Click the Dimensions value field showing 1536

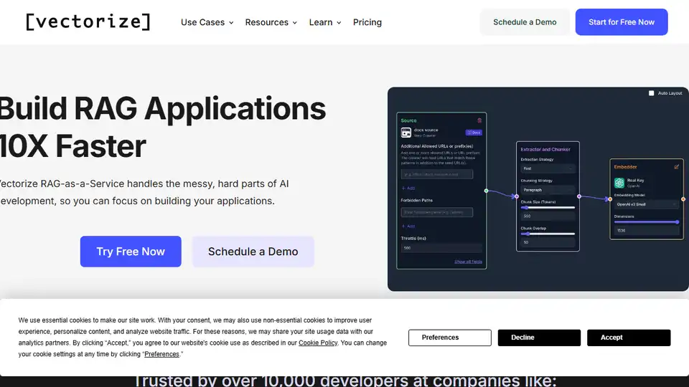646,230
